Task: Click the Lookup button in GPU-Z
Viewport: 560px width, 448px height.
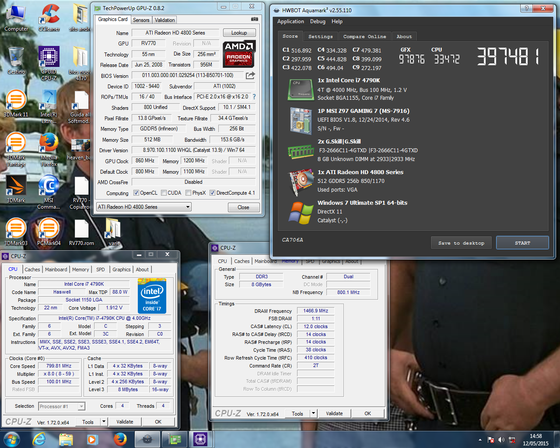Action: [x=239, y=33]
